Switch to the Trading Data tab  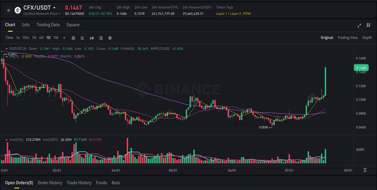point(48,25)
